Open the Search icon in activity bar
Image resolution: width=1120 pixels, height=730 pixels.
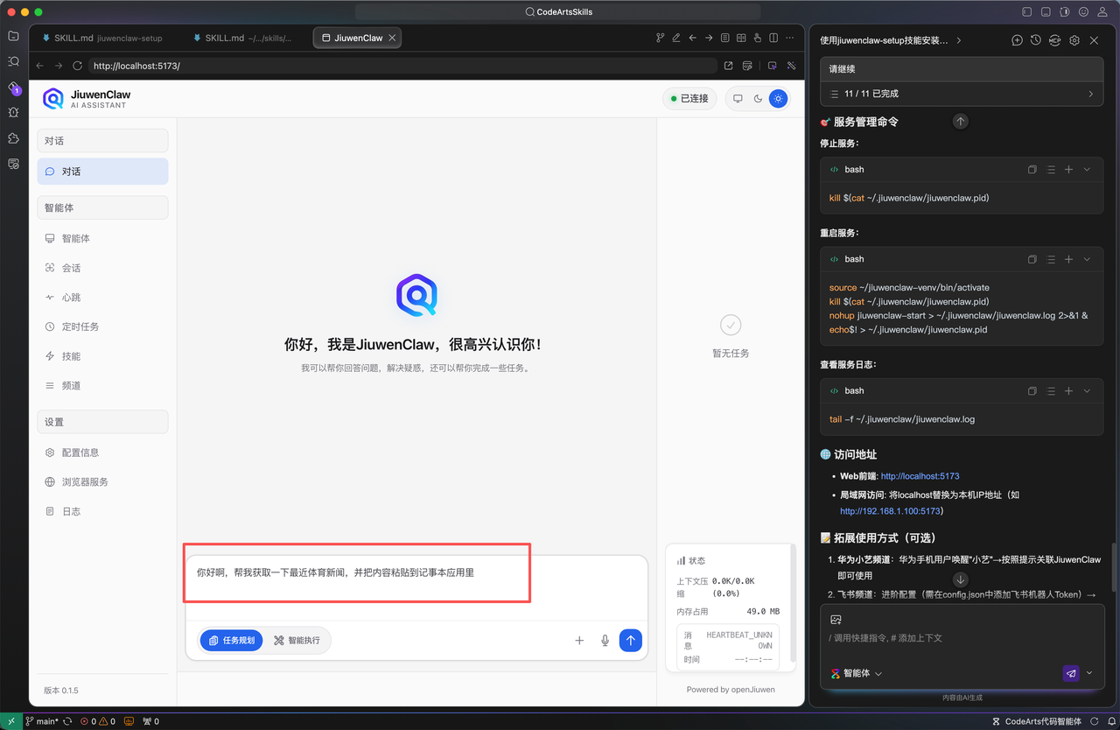click(x=13, y=61)
